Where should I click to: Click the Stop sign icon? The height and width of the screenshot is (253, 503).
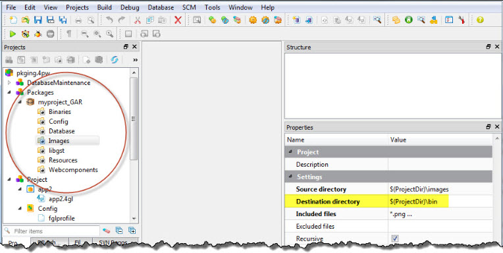[x=50, y=34]
